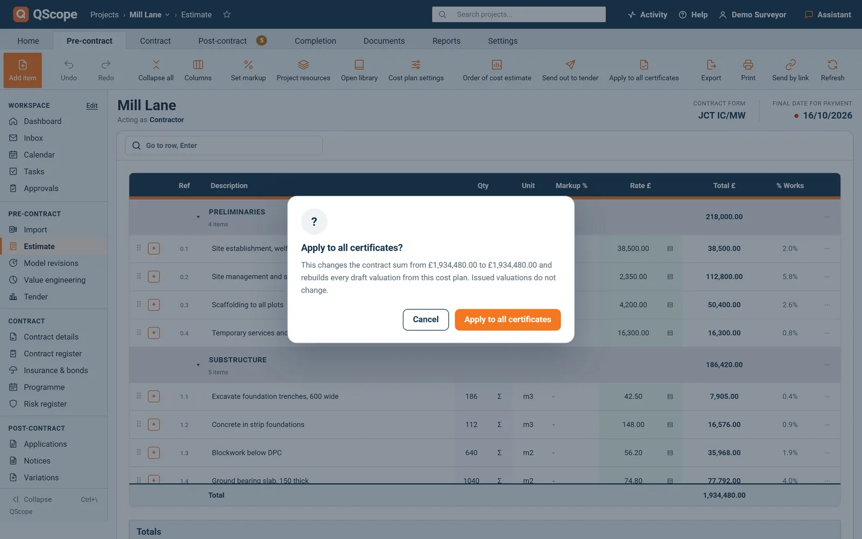
Task: Open the Documents tab
Action: click(384, 41)
